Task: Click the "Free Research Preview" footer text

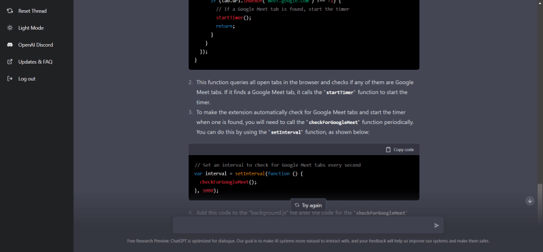Action: 308,241
